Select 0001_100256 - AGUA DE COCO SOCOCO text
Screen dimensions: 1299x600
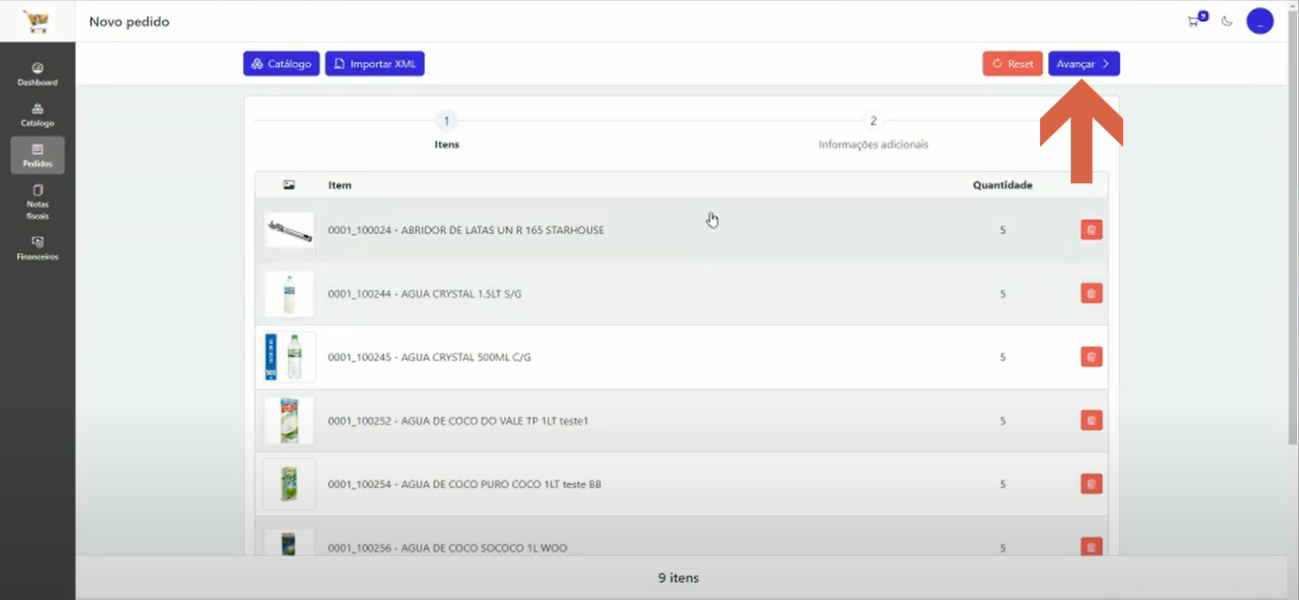pyautogui.click(x=448, y=548)
